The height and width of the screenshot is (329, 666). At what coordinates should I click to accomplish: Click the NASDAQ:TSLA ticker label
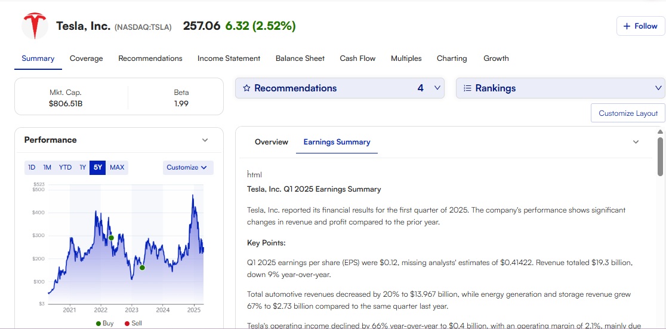click(x=143, y=27)
